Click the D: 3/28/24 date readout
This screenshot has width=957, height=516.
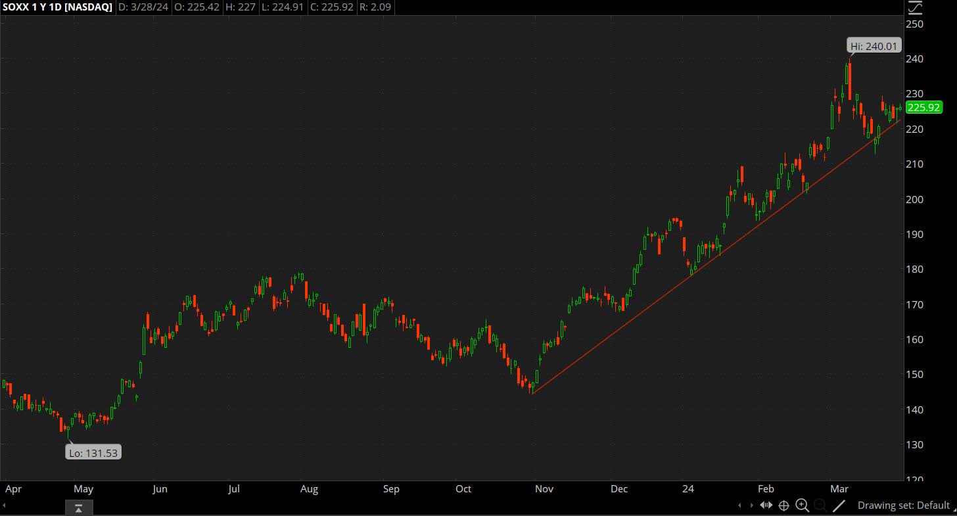[x=142, y=7]
